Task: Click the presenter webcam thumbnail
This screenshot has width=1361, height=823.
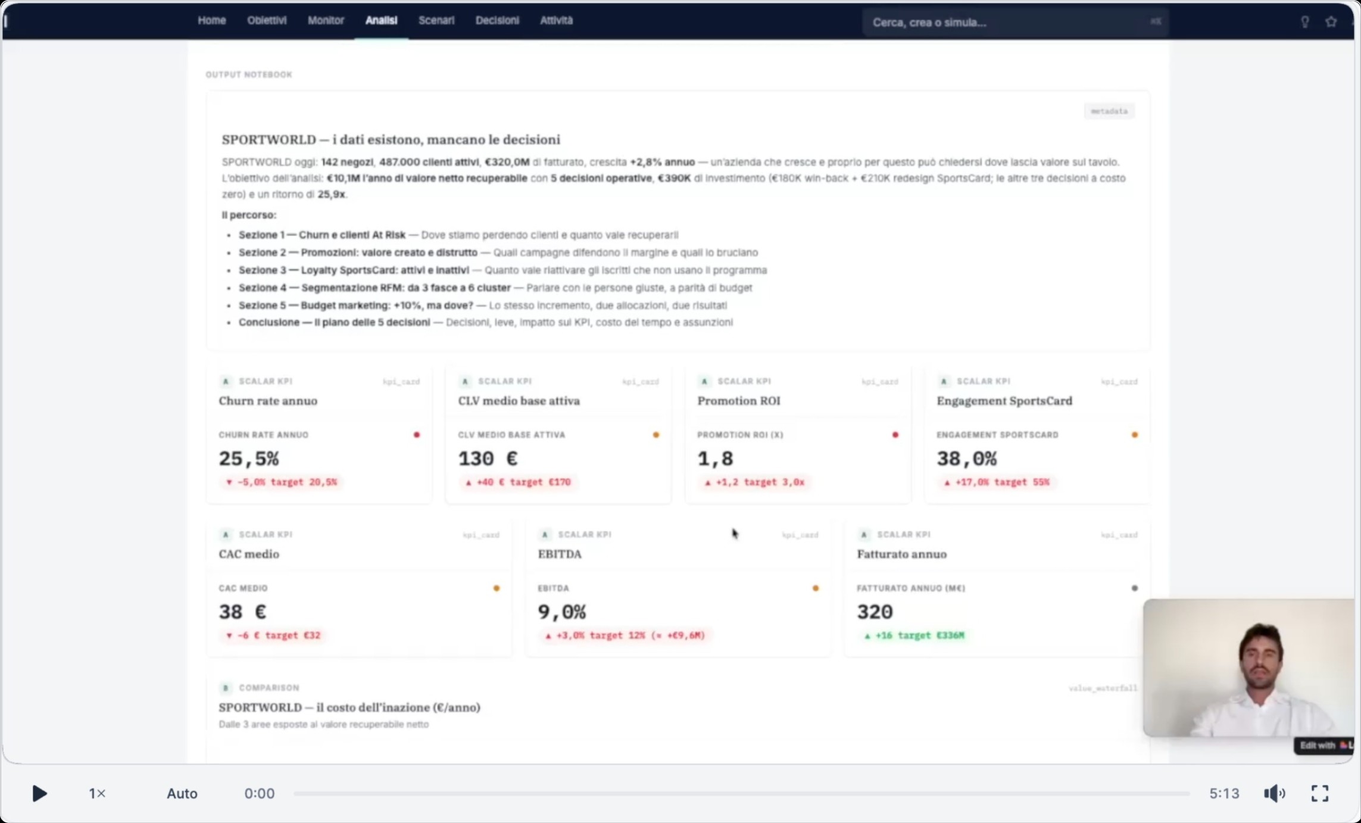Action: pyautogui.click(x=1248, y=668)
